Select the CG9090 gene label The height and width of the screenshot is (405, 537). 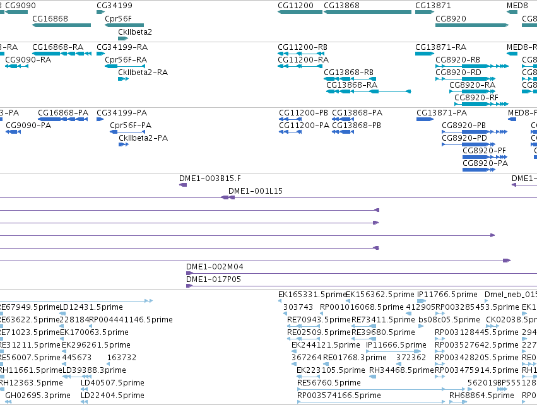click(21, 6)
